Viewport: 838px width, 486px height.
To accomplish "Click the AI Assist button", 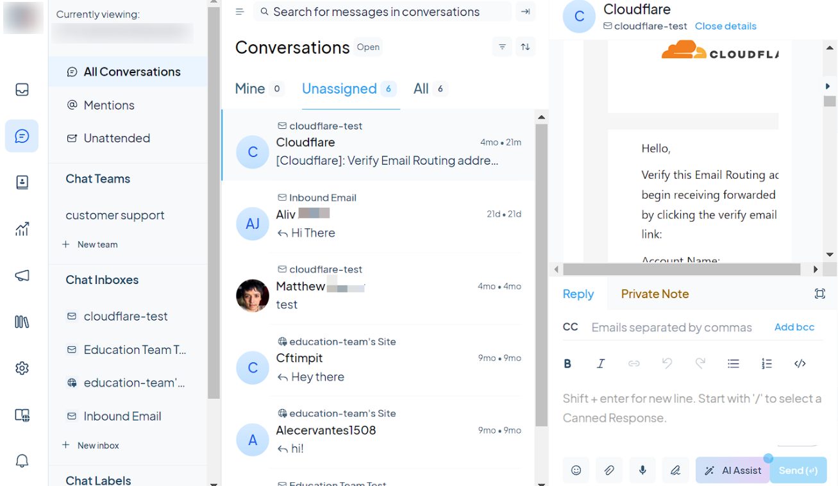I will point(732,470).
